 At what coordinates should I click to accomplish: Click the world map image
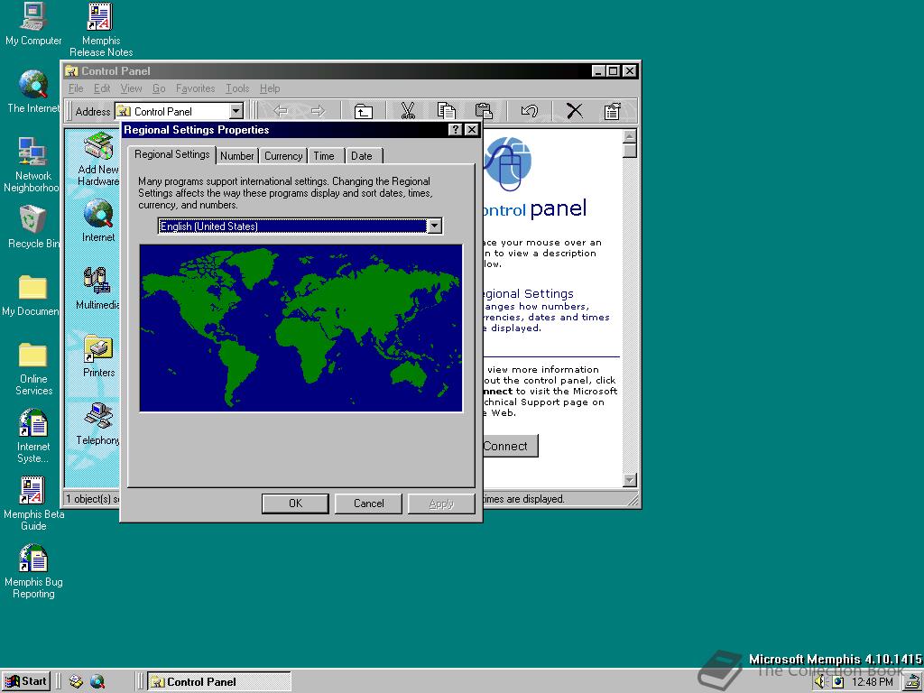tap(300, 328)
